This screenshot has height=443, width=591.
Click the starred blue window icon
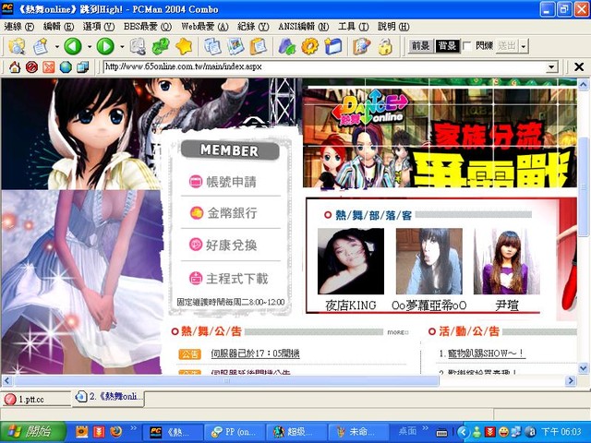[x=332, y=47]
